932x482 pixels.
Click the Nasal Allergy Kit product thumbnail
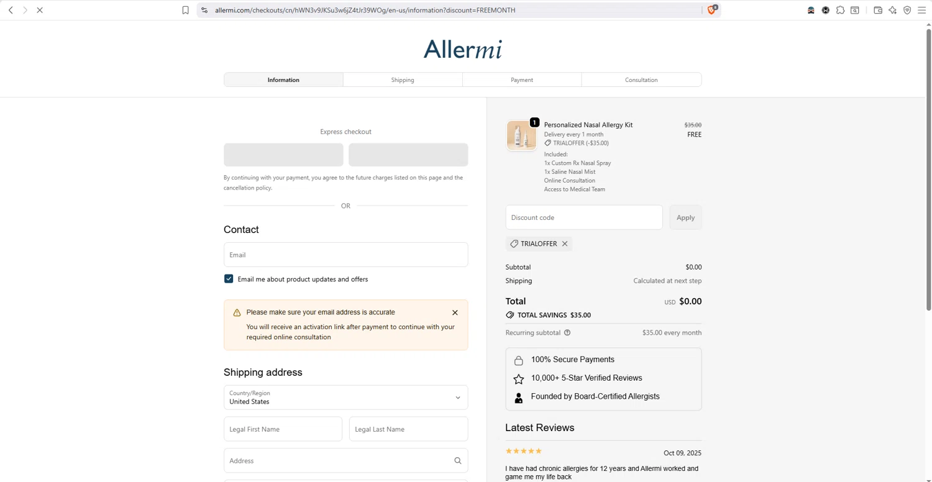pos(521,135)
